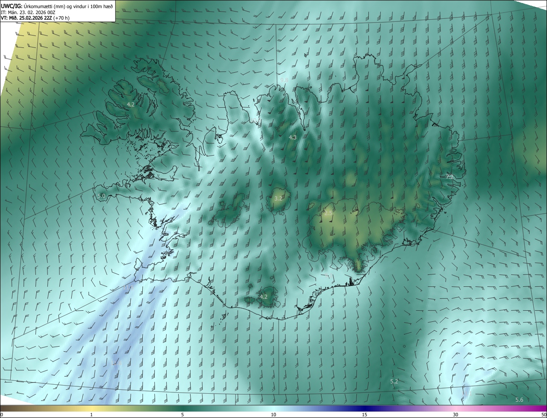Click the 1 tick label on the colorbar

(x=91, y=415)
